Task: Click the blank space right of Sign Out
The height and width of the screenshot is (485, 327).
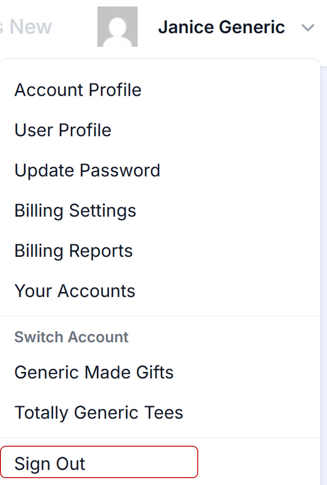Action: click(x=258, y=463)
